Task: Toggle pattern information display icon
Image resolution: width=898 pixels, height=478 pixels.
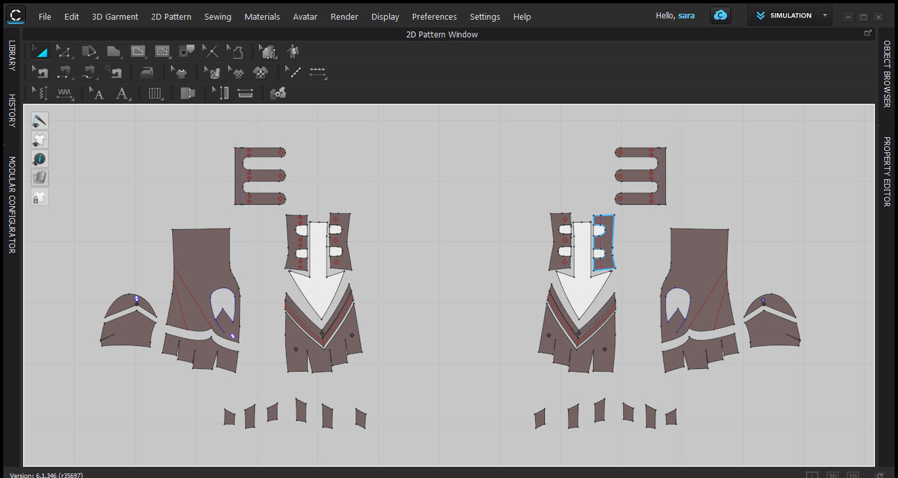Action: click(x=40, y=159)
